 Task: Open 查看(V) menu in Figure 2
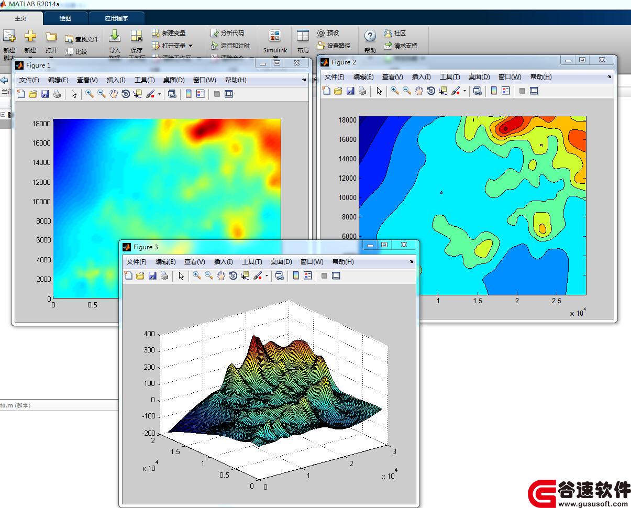pos(392,77)
